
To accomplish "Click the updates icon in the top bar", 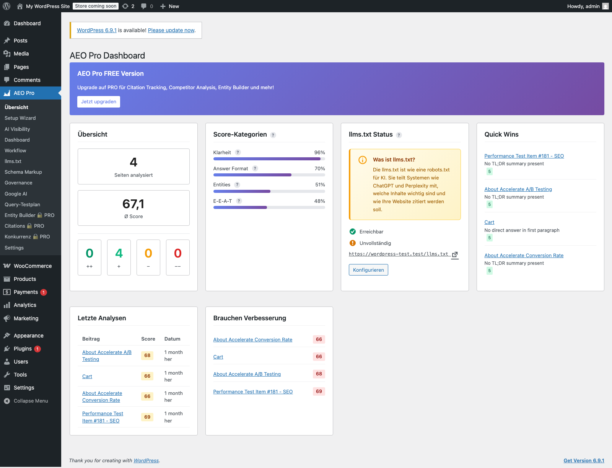I will (x=126, y=6).
